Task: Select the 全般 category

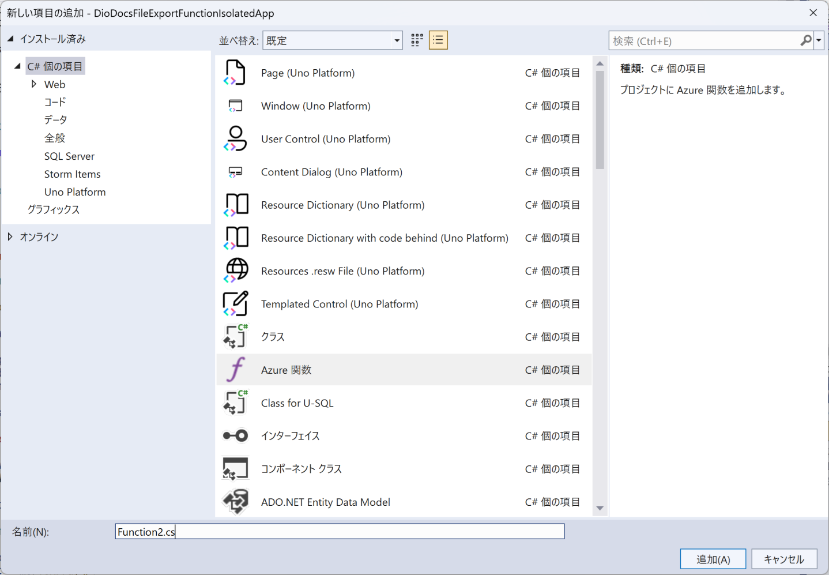Action: (55, 138)
